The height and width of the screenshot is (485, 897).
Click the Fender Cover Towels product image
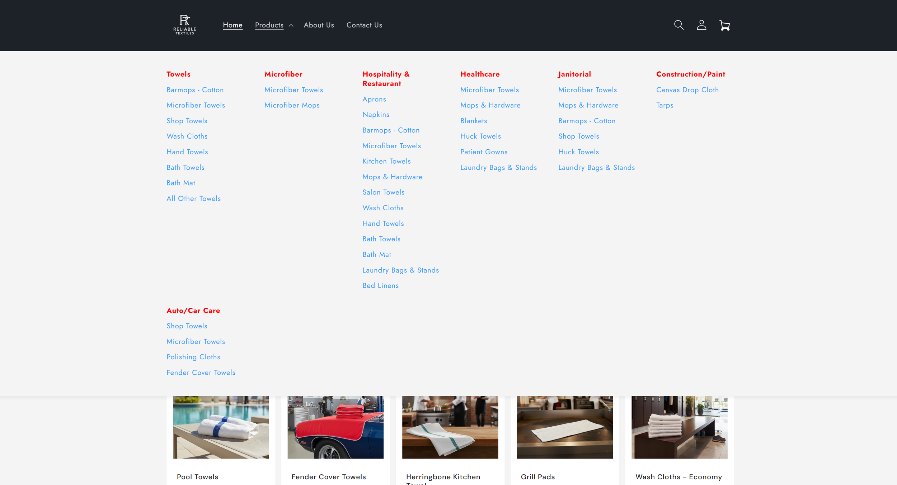pyautogui.click(x=335, y=427)
